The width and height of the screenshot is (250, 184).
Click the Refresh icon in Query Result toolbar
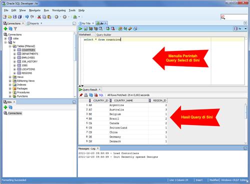click(x=91, y=95)
